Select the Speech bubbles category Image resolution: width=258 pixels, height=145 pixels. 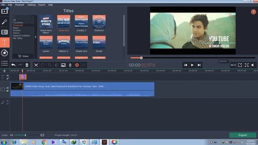21,35
